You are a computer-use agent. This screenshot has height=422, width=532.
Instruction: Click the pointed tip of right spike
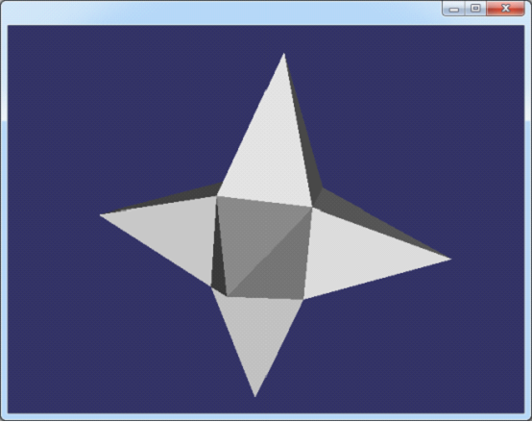[x=450, y=259]
